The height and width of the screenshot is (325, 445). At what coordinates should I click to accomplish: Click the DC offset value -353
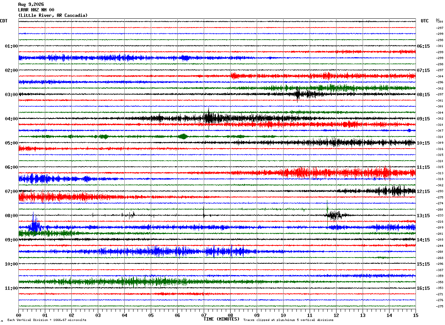(439, 288)
